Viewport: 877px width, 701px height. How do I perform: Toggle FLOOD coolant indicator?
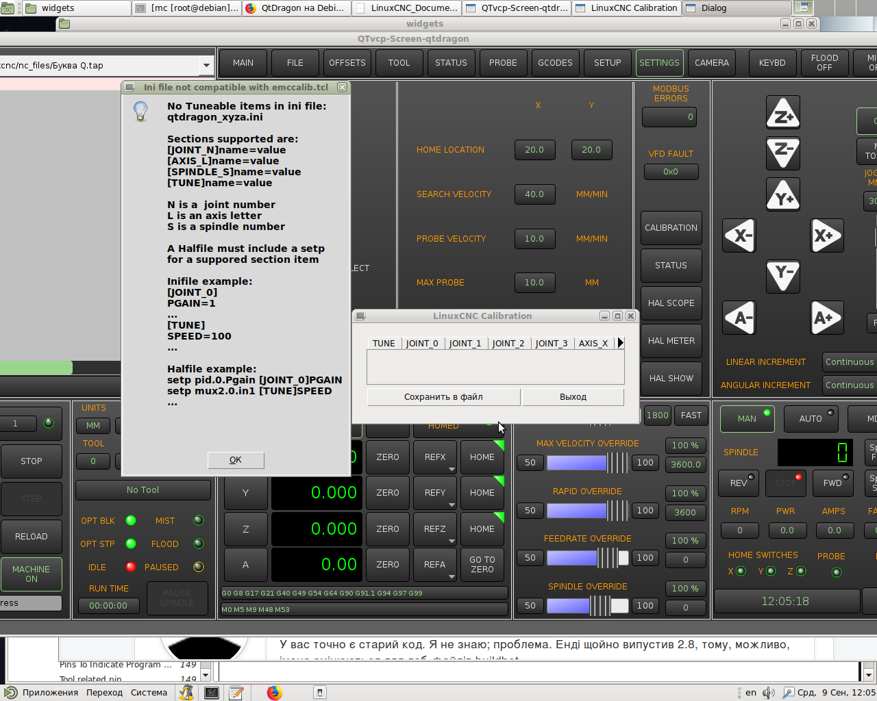[199, 544]
